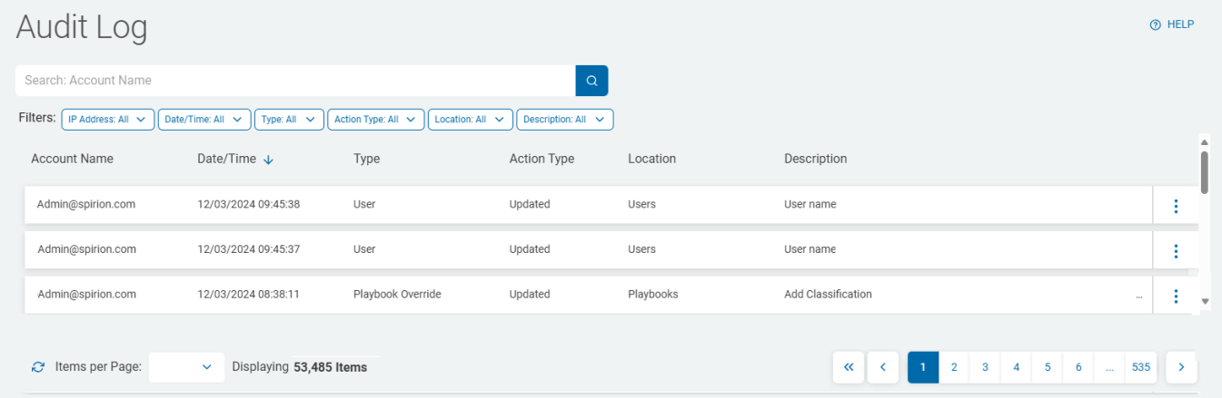
Task: Open Help via the question mark icon
Action: 1156,25
